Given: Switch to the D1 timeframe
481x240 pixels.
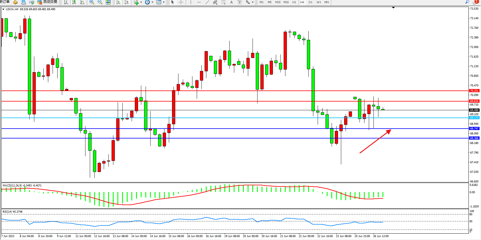Looking at the screenshot, I should [x=310, y=2].
